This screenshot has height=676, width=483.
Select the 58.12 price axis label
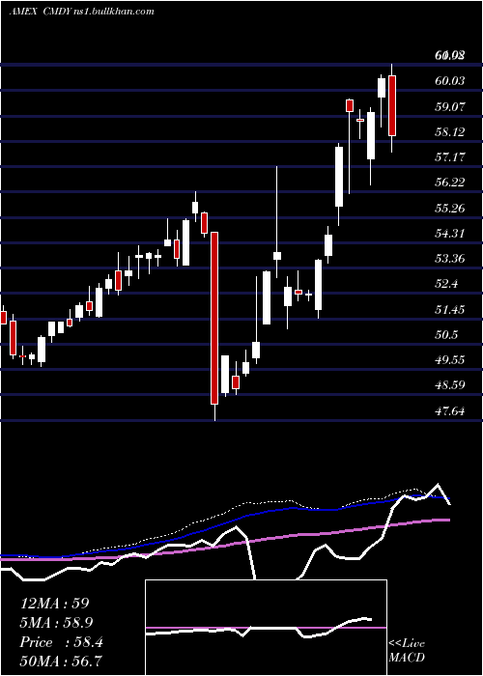[x=450, y=131]
